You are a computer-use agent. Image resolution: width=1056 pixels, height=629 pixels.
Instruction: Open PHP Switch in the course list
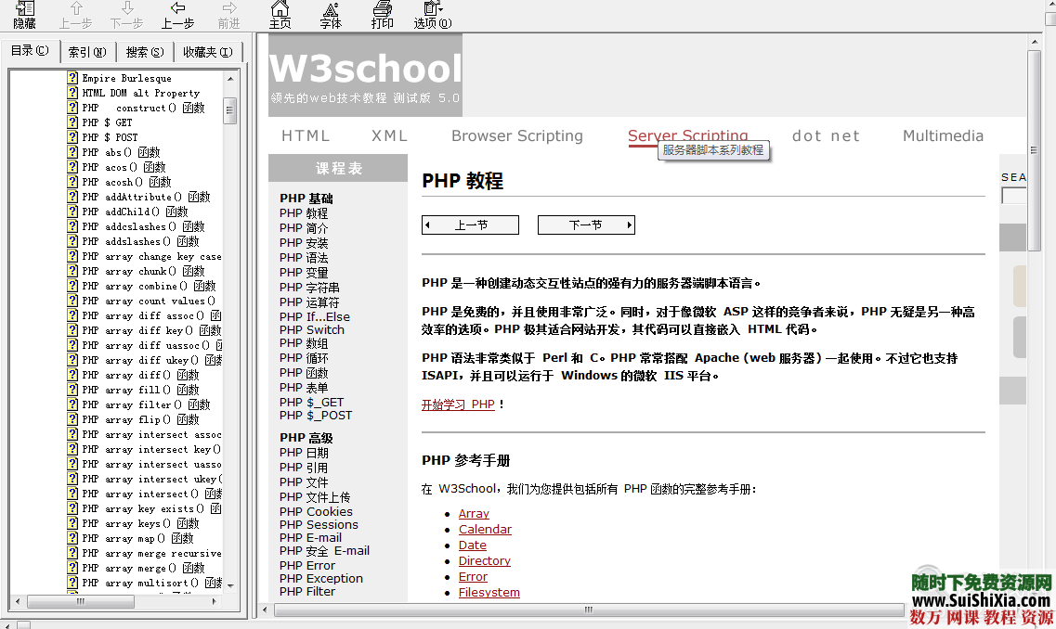pos(312,329)
